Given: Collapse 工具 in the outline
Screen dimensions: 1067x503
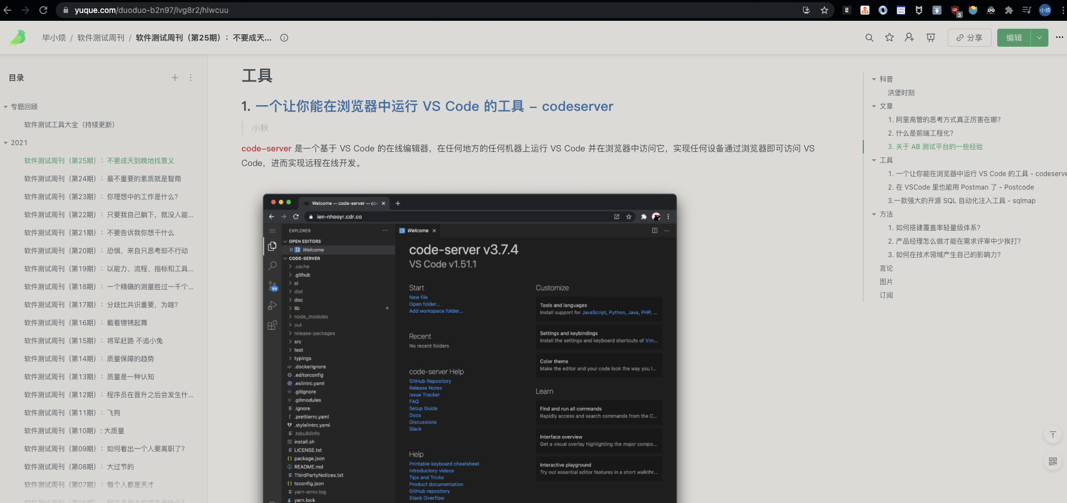Looking at the screenshot, I should (x=874, y=160).
